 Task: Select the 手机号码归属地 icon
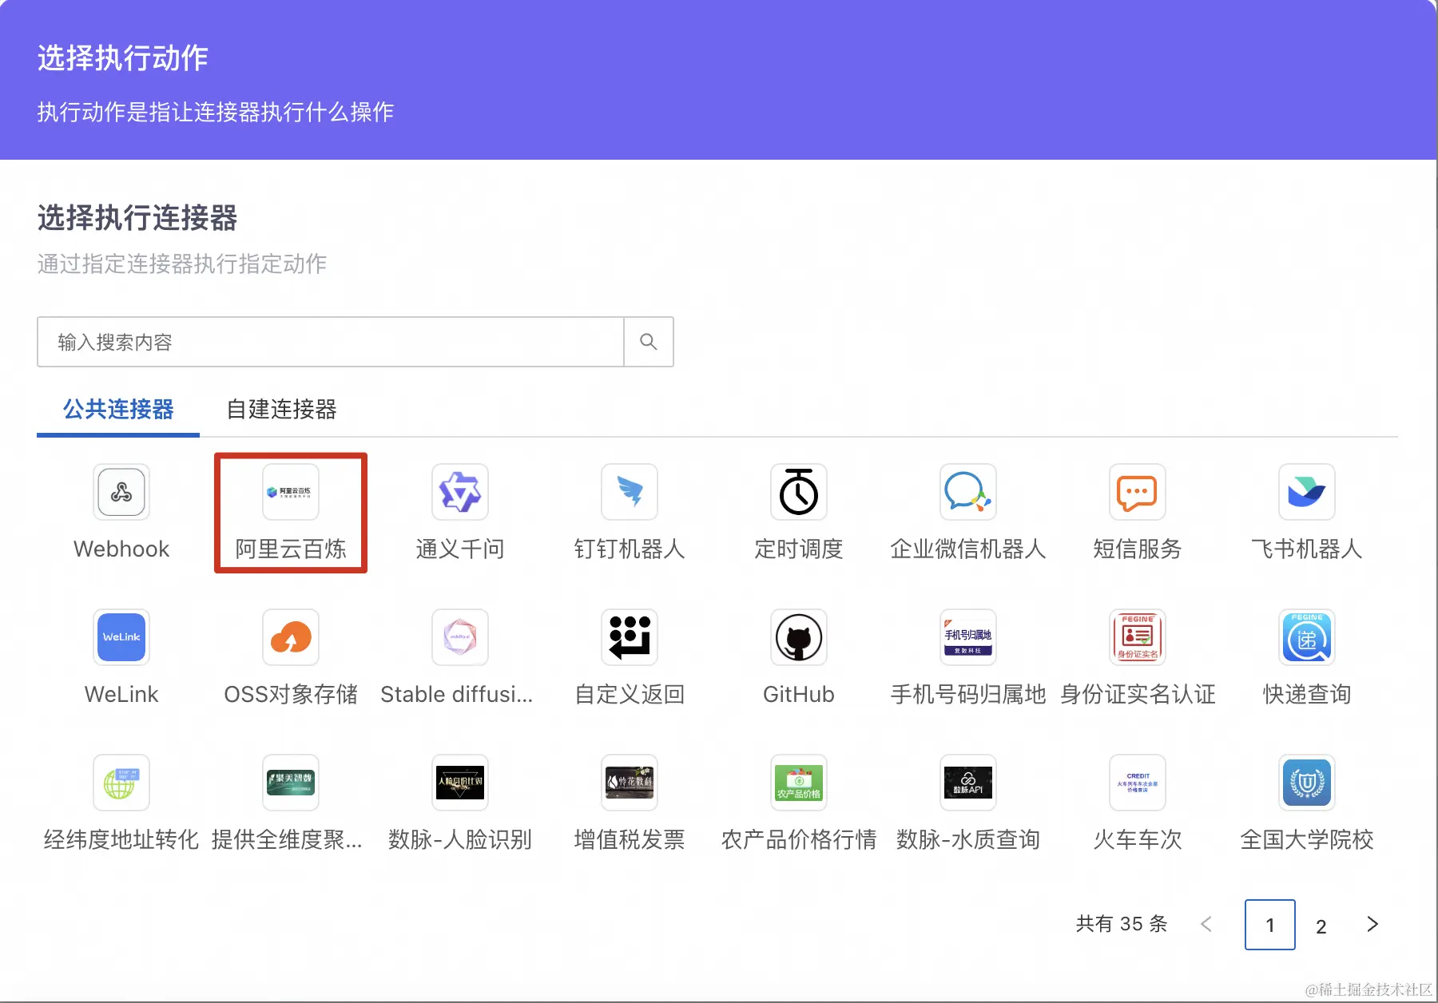point(968,637)
